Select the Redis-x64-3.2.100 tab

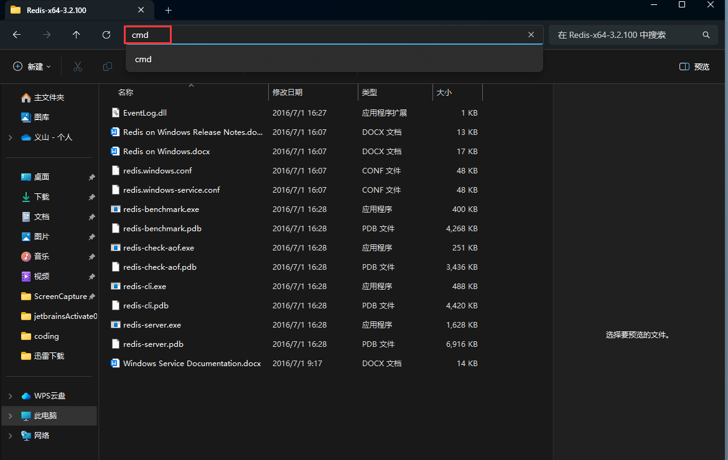(x=78, y=10)
